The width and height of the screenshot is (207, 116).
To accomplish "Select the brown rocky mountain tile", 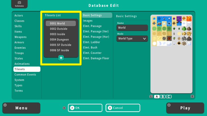I will pos(189,29).
